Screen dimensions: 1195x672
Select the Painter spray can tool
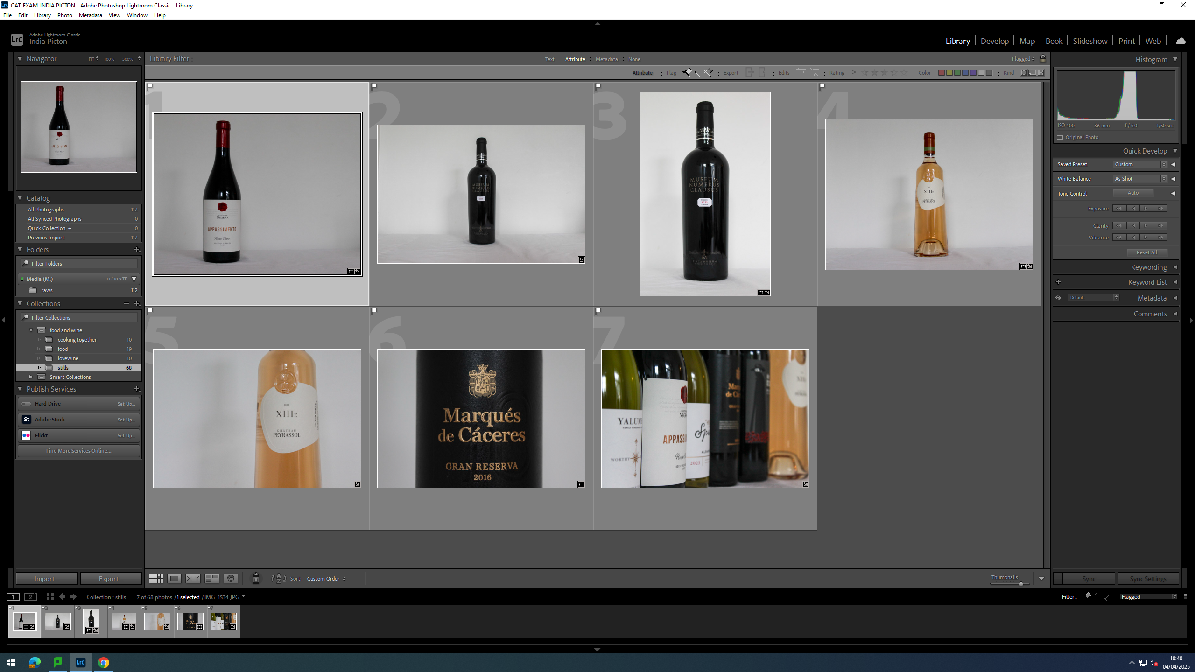click(256, 579)
